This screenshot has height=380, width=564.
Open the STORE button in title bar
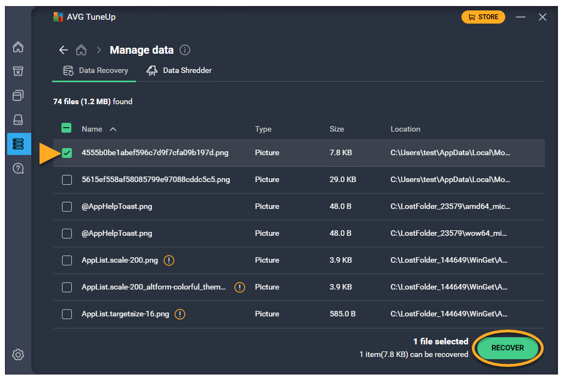pyautogui.click(x=483, y=17)
